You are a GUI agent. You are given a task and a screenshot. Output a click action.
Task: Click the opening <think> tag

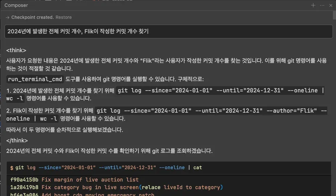[x=16, y=50]
